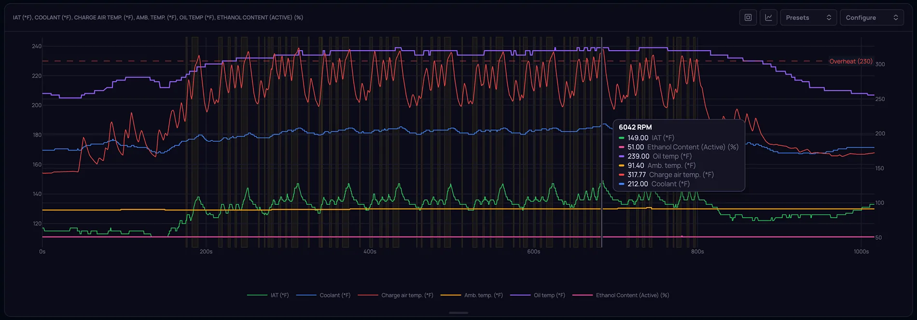Click the square-in-square icon button
Screen dimensions: 917x320
click(x=748, y=17)
